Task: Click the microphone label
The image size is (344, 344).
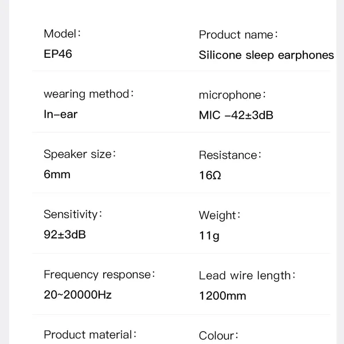Action: pyautogui.click(x=232, y=95)
